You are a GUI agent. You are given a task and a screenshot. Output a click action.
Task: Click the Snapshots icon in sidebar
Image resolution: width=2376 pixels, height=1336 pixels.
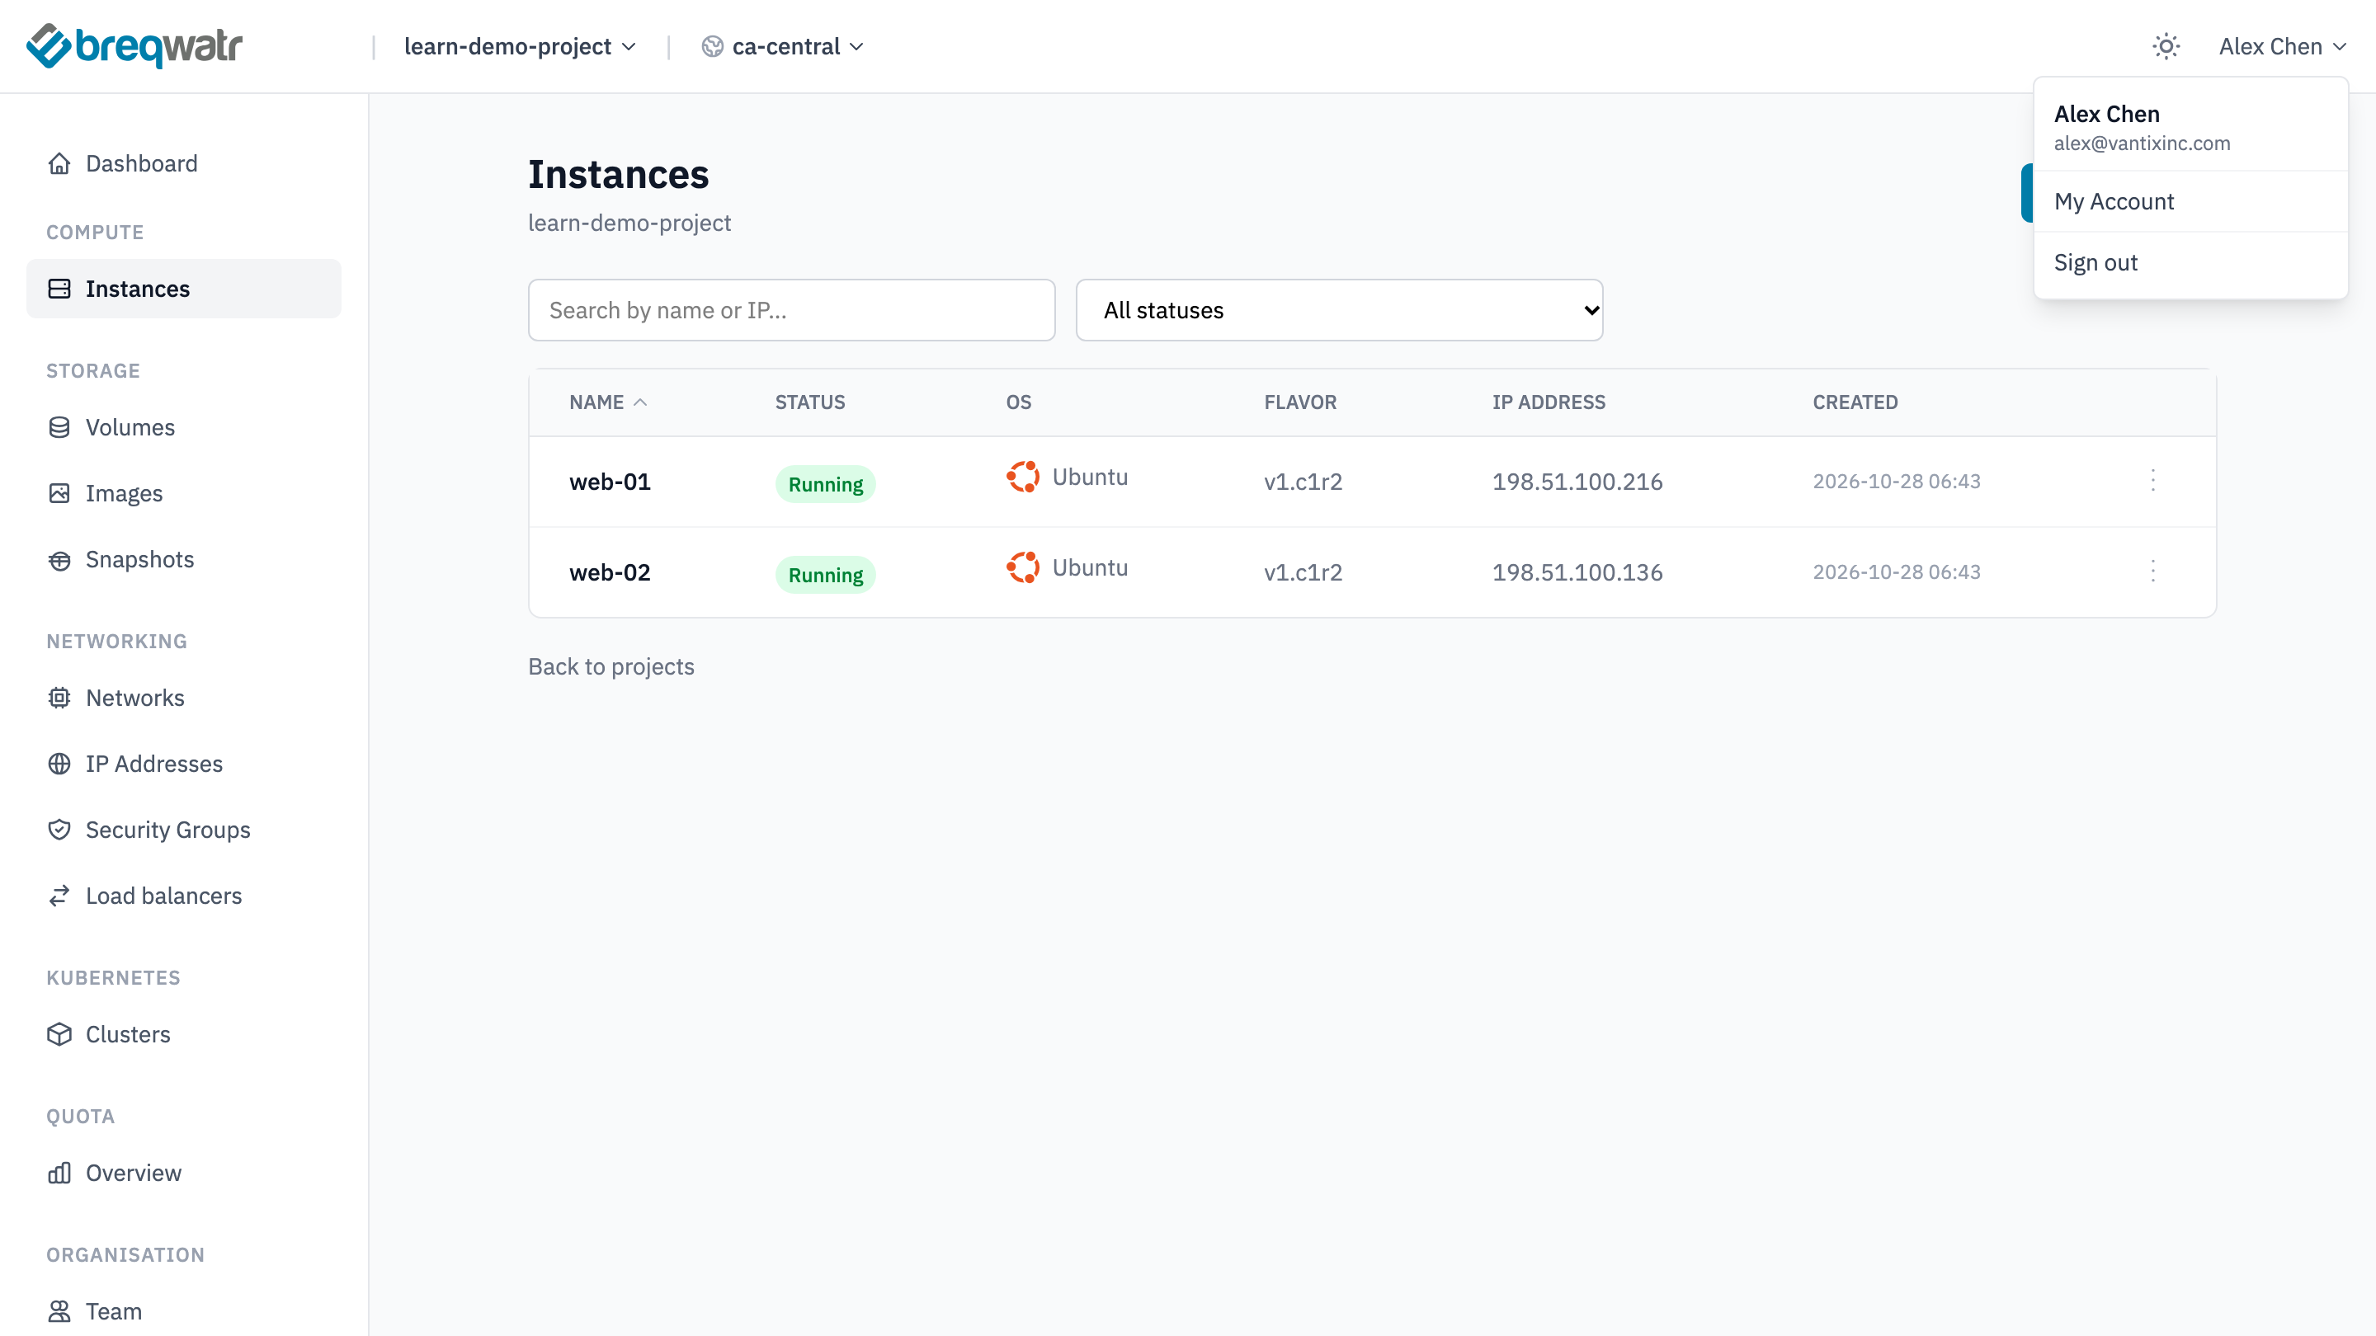(x=59, y=560)
